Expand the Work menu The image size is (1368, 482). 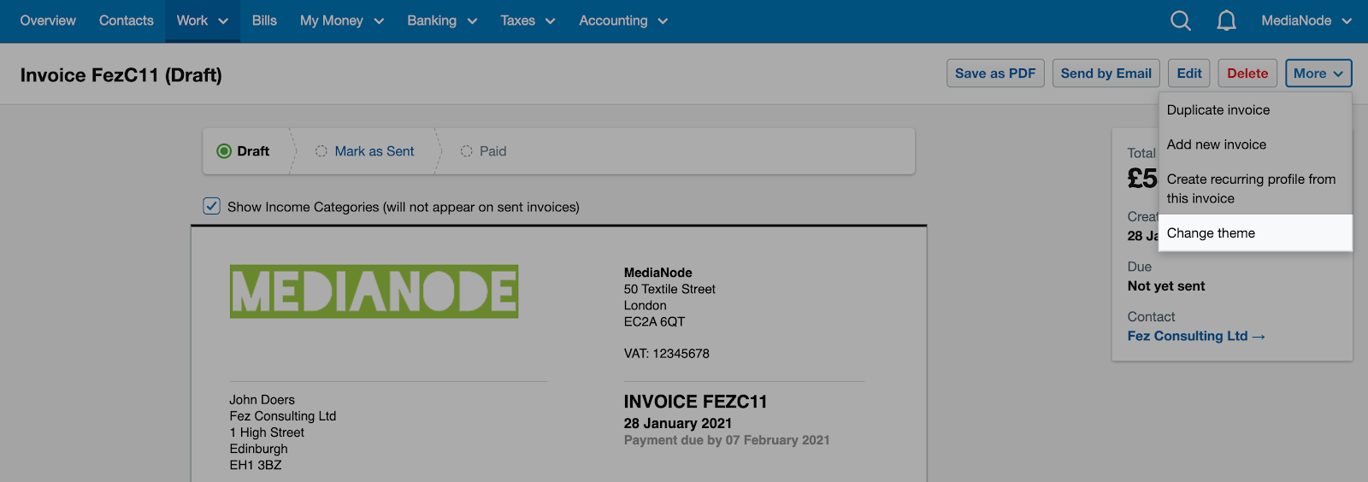coord(203,21)
